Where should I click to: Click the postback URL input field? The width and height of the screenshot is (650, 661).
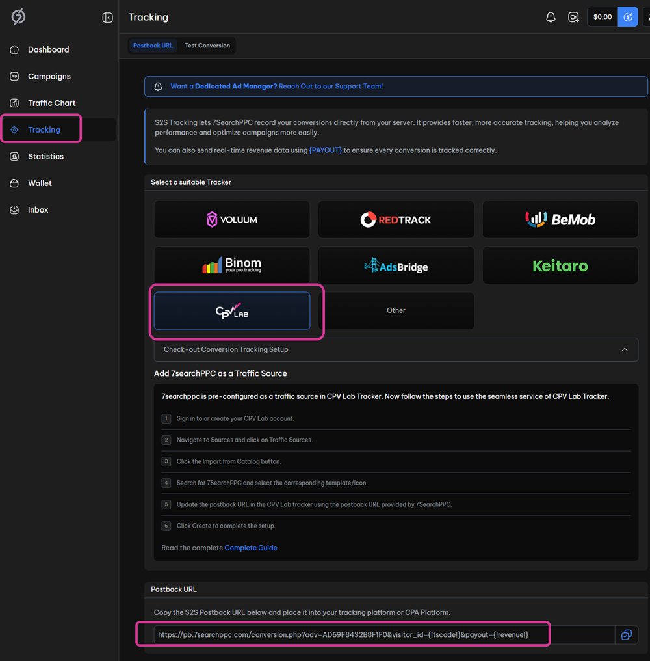pyautogui.click(x=384, y=635)
